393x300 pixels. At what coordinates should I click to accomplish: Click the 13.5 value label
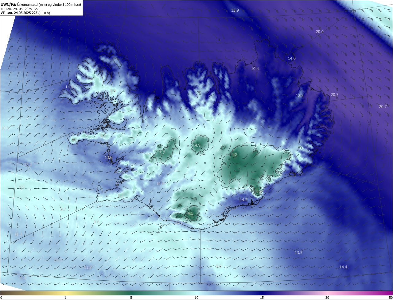298,253
